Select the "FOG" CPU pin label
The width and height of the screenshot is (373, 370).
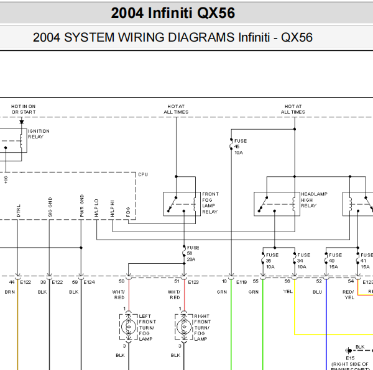(x=128, y=212)
